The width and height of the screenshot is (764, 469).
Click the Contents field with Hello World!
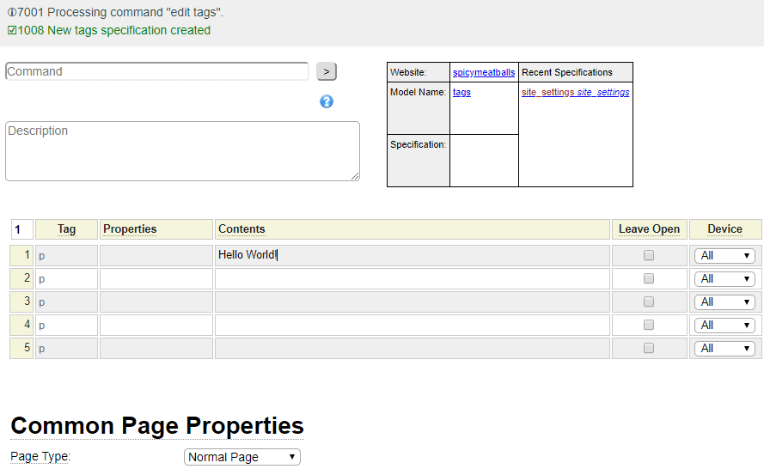412,255
